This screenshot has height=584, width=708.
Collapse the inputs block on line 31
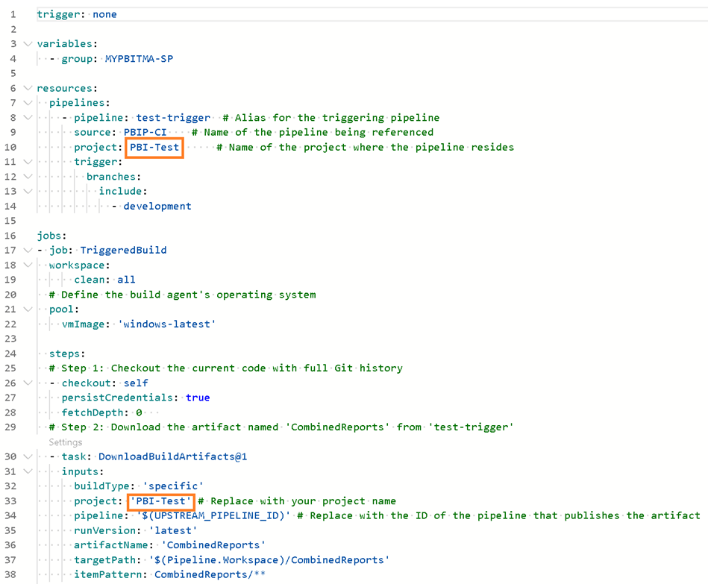[x=28, y=471]
